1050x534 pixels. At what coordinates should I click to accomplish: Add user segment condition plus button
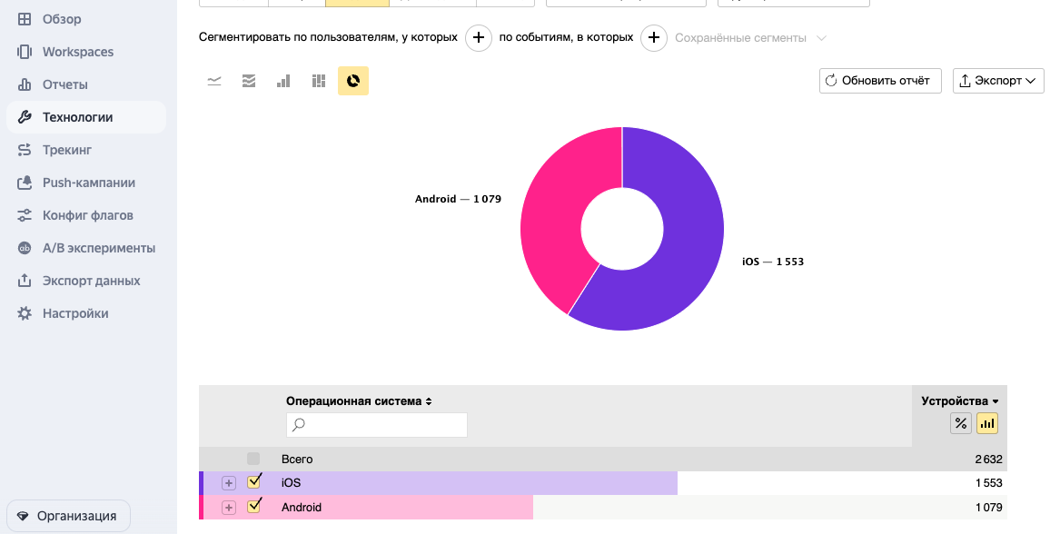[478, 38]
